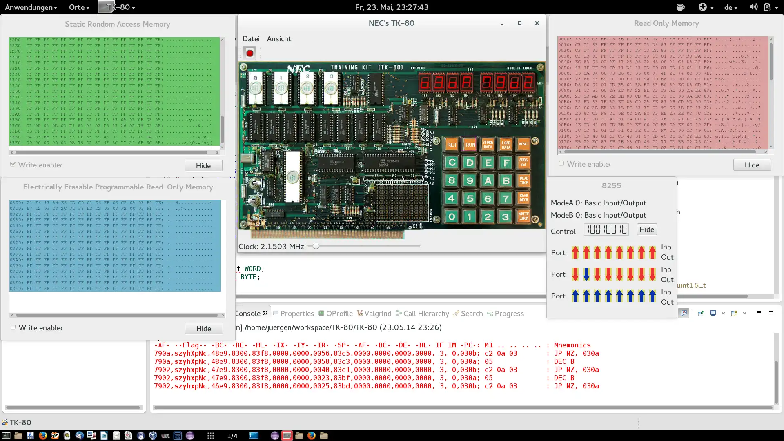The width and height of the screenshot is (784, 441).
Task: Click the READ INCR button
Action: point(523,180)
